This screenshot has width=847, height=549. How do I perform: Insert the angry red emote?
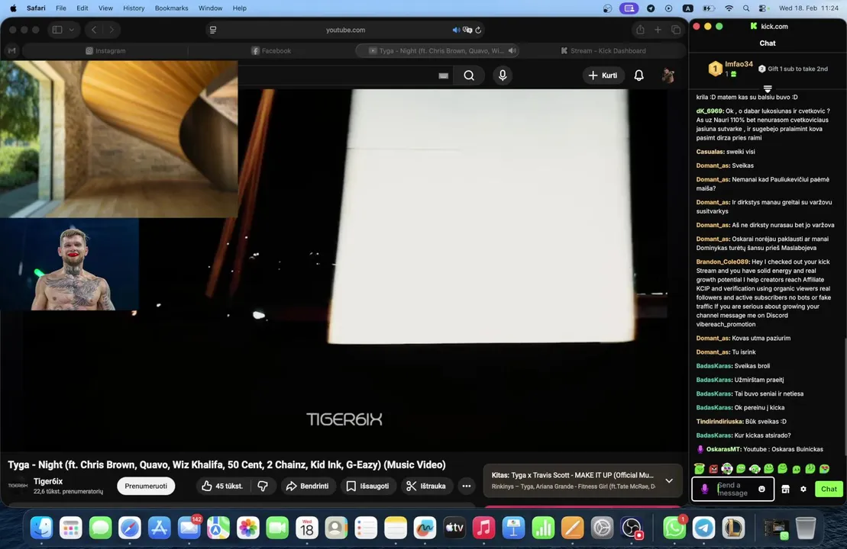point(713,469)
